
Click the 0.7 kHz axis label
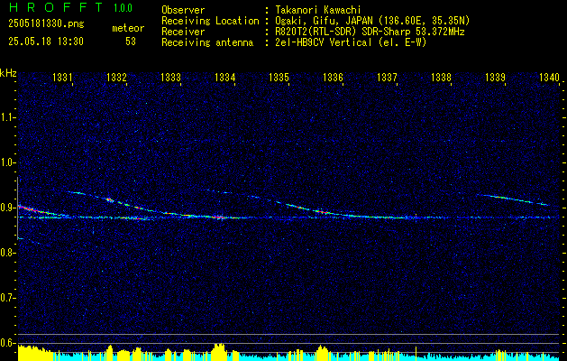pos(7,298)
